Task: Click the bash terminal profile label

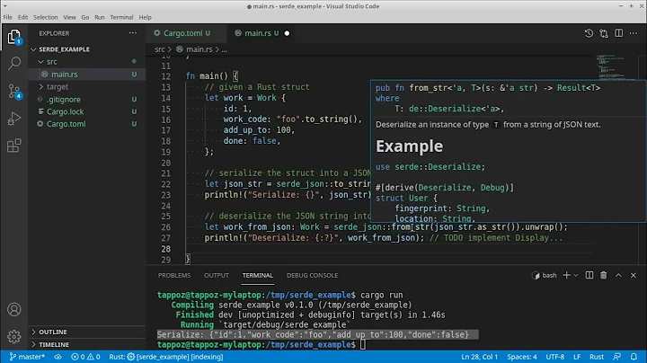Action: [545, 275]
